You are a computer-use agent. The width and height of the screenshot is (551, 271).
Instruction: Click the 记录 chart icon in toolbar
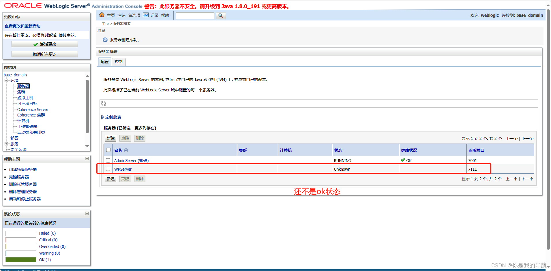[146, 15]
